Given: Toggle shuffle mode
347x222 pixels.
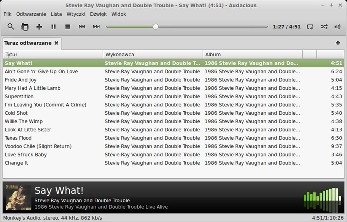Looking at the screenshot, I should tap(324, 26).
